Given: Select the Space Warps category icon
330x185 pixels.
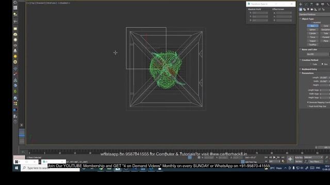Looking at the screenshot, I should [x=320, y=10].
